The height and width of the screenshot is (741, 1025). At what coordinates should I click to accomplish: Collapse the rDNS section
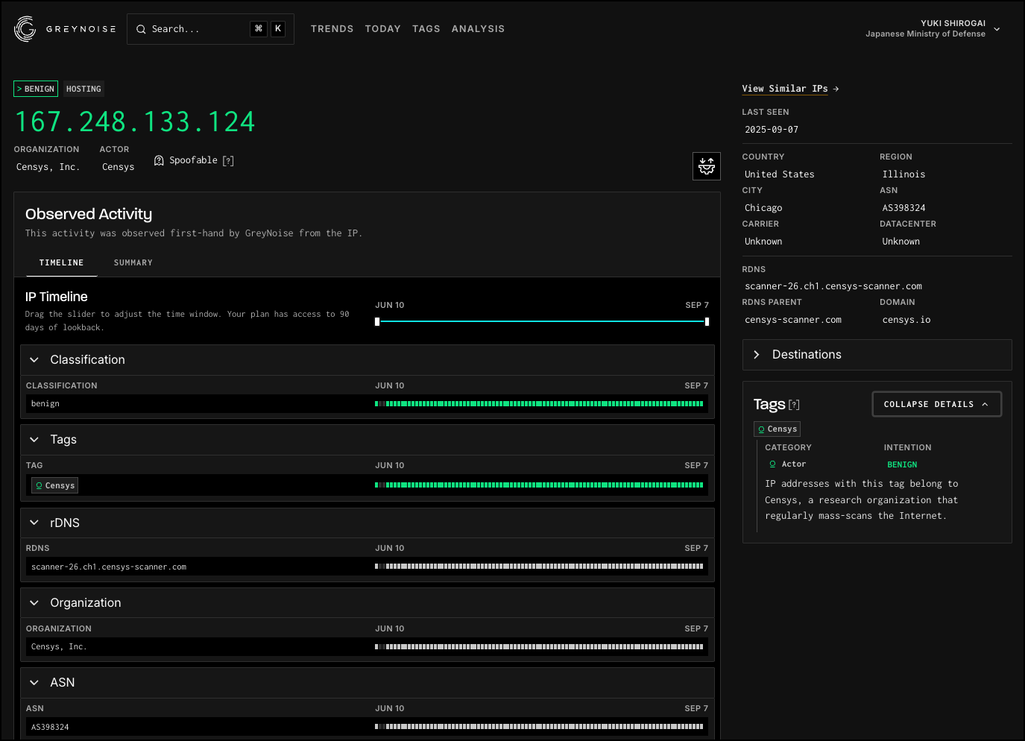(x=34, y=523)
